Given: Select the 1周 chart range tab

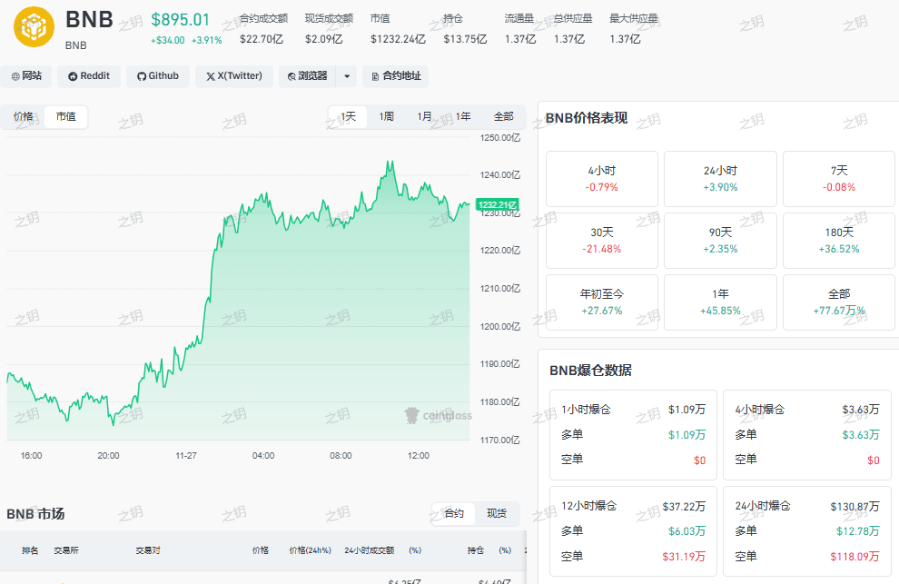Looking at the screenshot, I should pyautogui.click(x=387, y=116).
